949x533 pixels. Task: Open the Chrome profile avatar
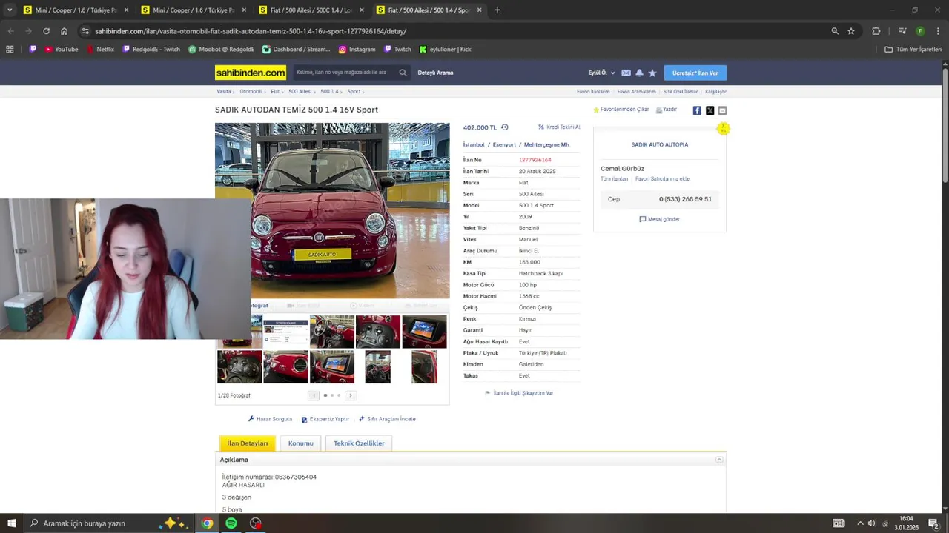(x=920, y=31)
